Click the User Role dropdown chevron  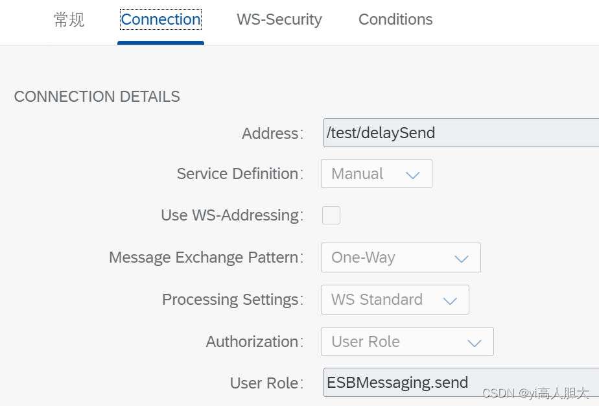click(475, 343)
